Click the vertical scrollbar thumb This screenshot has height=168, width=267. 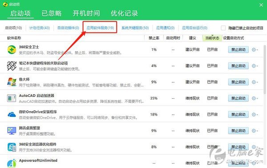[265, 69]
